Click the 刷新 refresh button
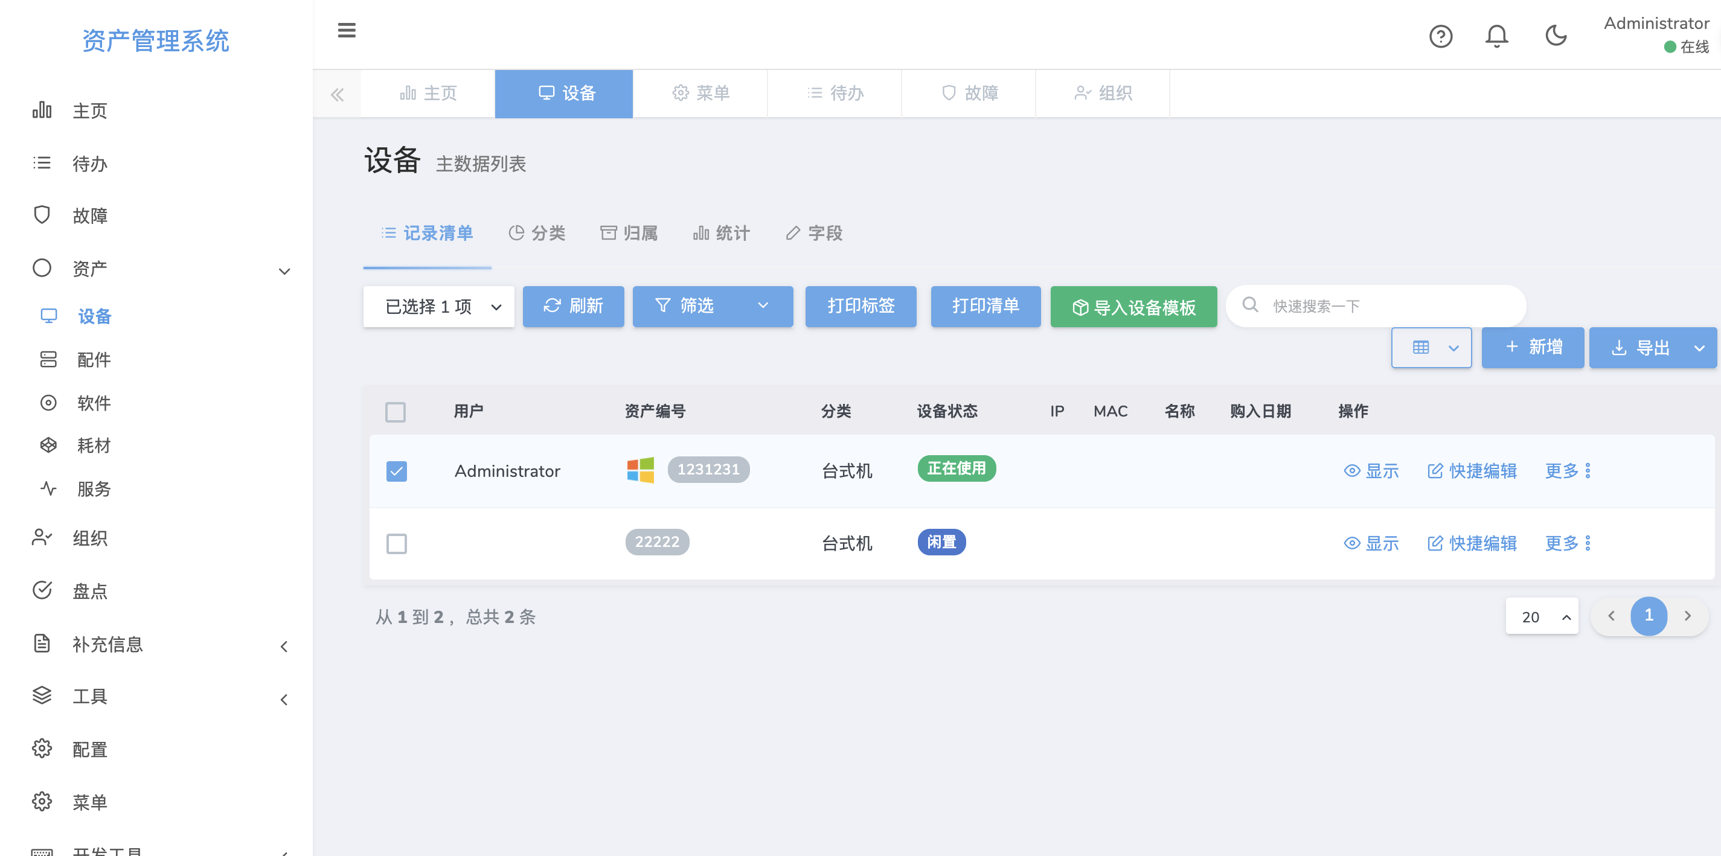The height and width of the screenshot is (856, 1721). [573, 307]
